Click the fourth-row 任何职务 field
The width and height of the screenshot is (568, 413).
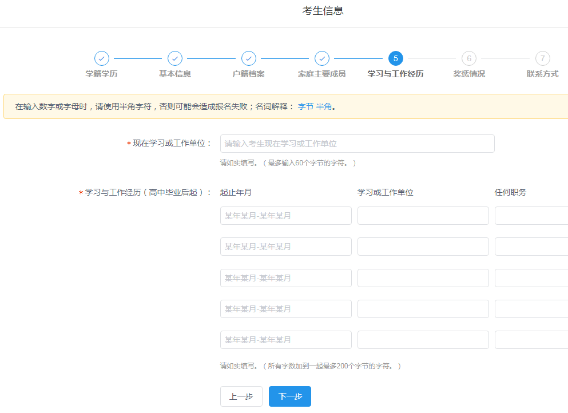[x=531, y=309]
